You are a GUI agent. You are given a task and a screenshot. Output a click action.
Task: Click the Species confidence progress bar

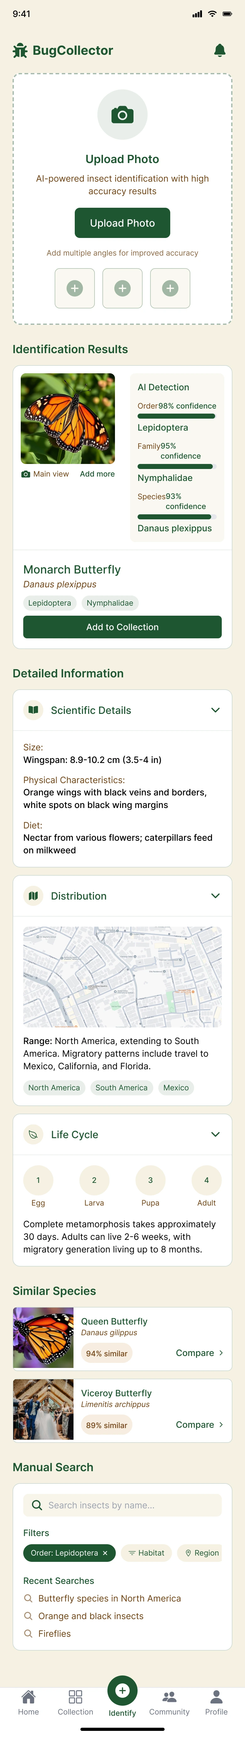click(176, 517)
